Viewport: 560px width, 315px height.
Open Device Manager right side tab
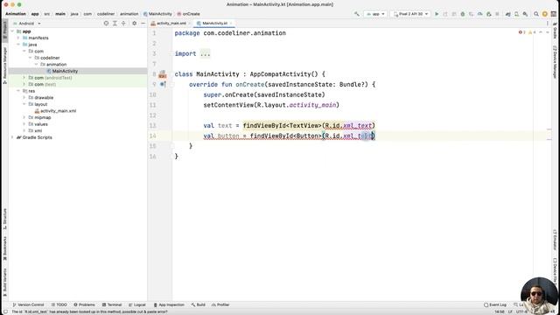coord(555,62)
